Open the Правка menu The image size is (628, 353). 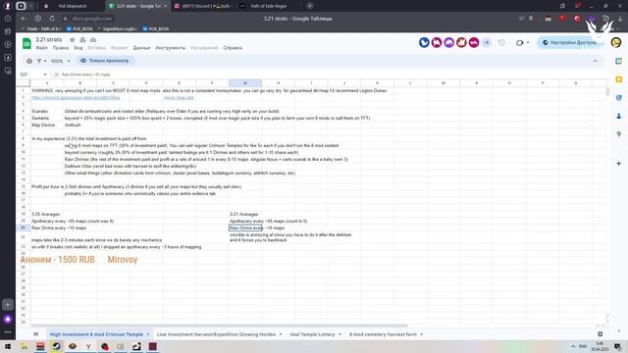click(61, 48)
